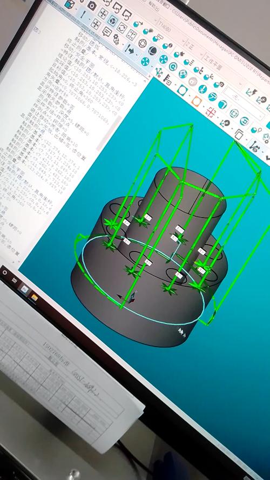Click the gear flower icon at right edge
Screen dimensions: 270x480
[266, 138]
